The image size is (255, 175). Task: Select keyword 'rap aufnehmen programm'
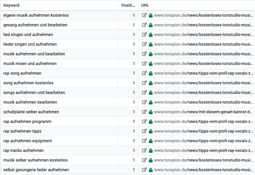pos(27,121)
